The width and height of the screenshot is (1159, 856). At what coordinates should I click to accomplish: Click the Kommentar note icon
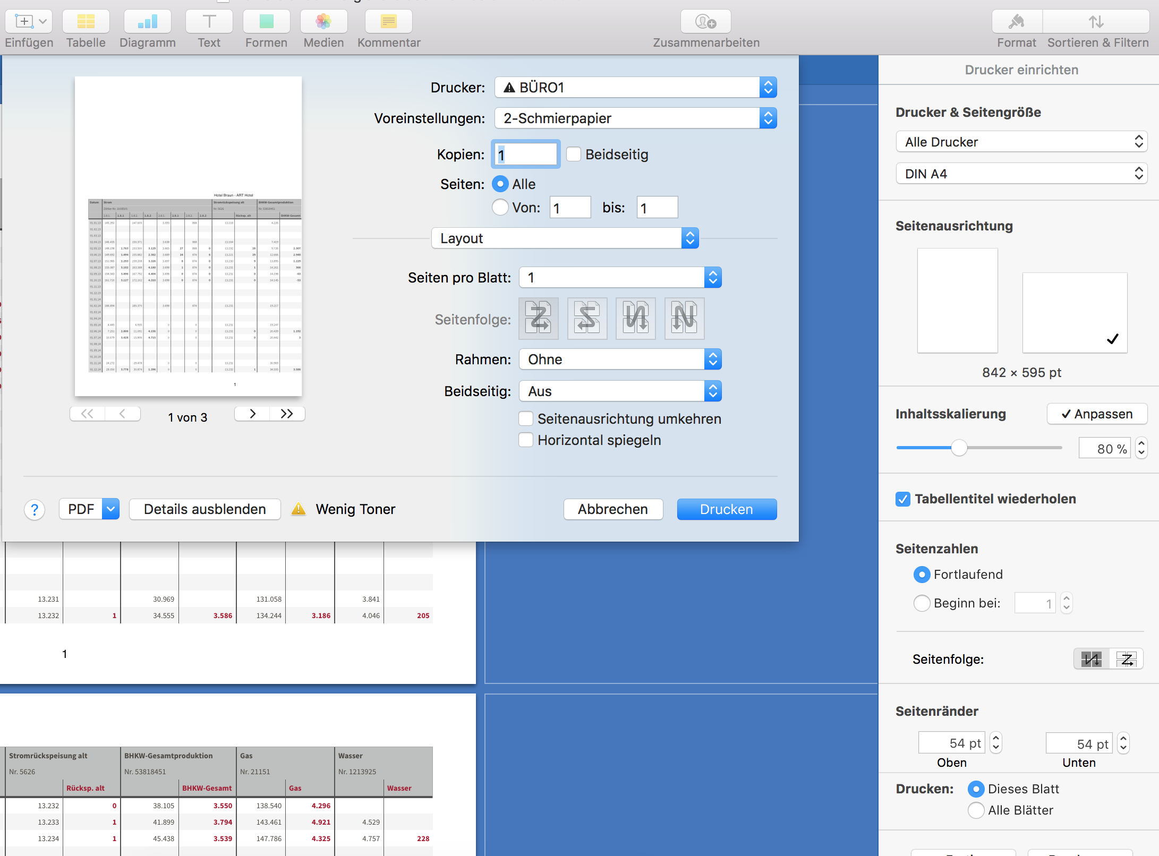388,22
